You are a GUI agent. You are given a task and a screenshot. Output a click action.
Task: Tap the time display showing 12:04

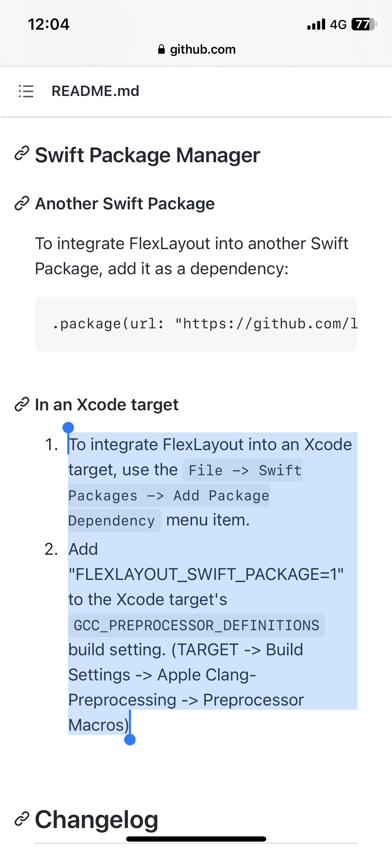[48, 24]
